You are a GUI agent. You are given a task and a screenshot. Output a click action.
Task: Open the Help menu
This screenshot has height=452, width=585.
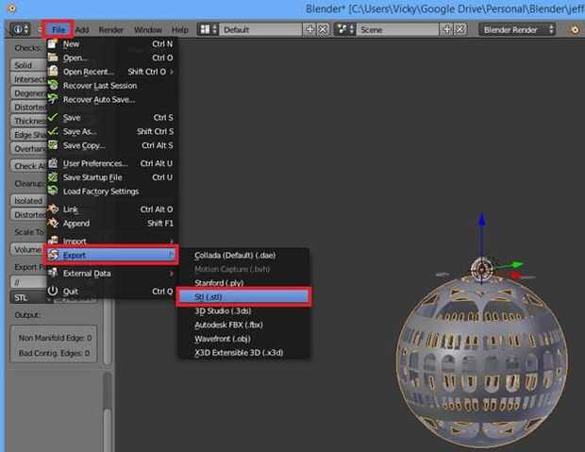pyautogui.click(x=180, y=30)
